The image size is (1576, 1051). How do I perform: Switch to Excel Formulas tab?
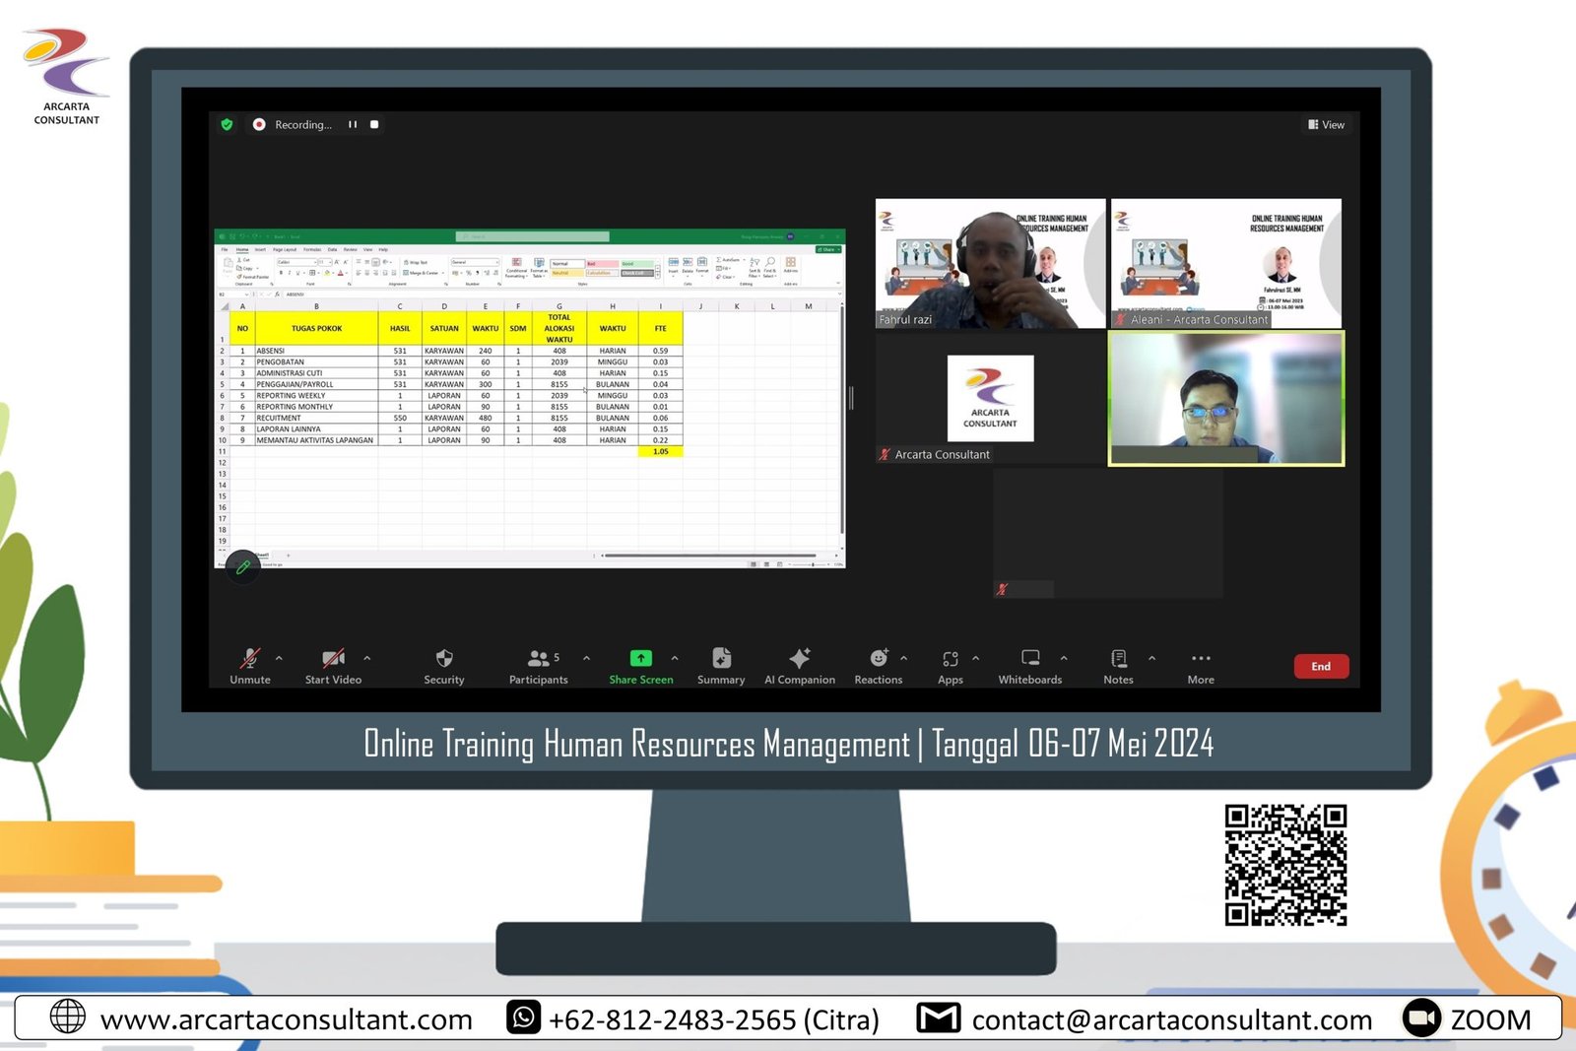click(x=312, y=249)
